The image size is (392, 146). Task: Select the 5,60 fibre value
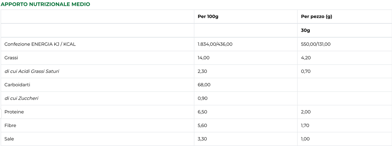pyautogui.click(x=203, y=125)
